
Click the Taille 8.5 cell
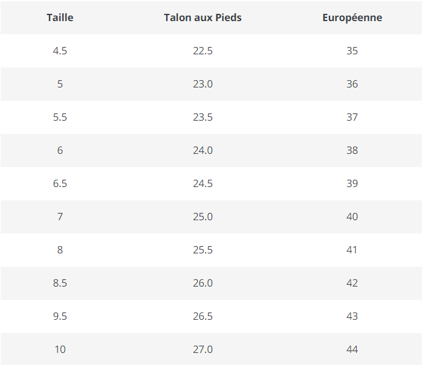click(x=60, y=283)
